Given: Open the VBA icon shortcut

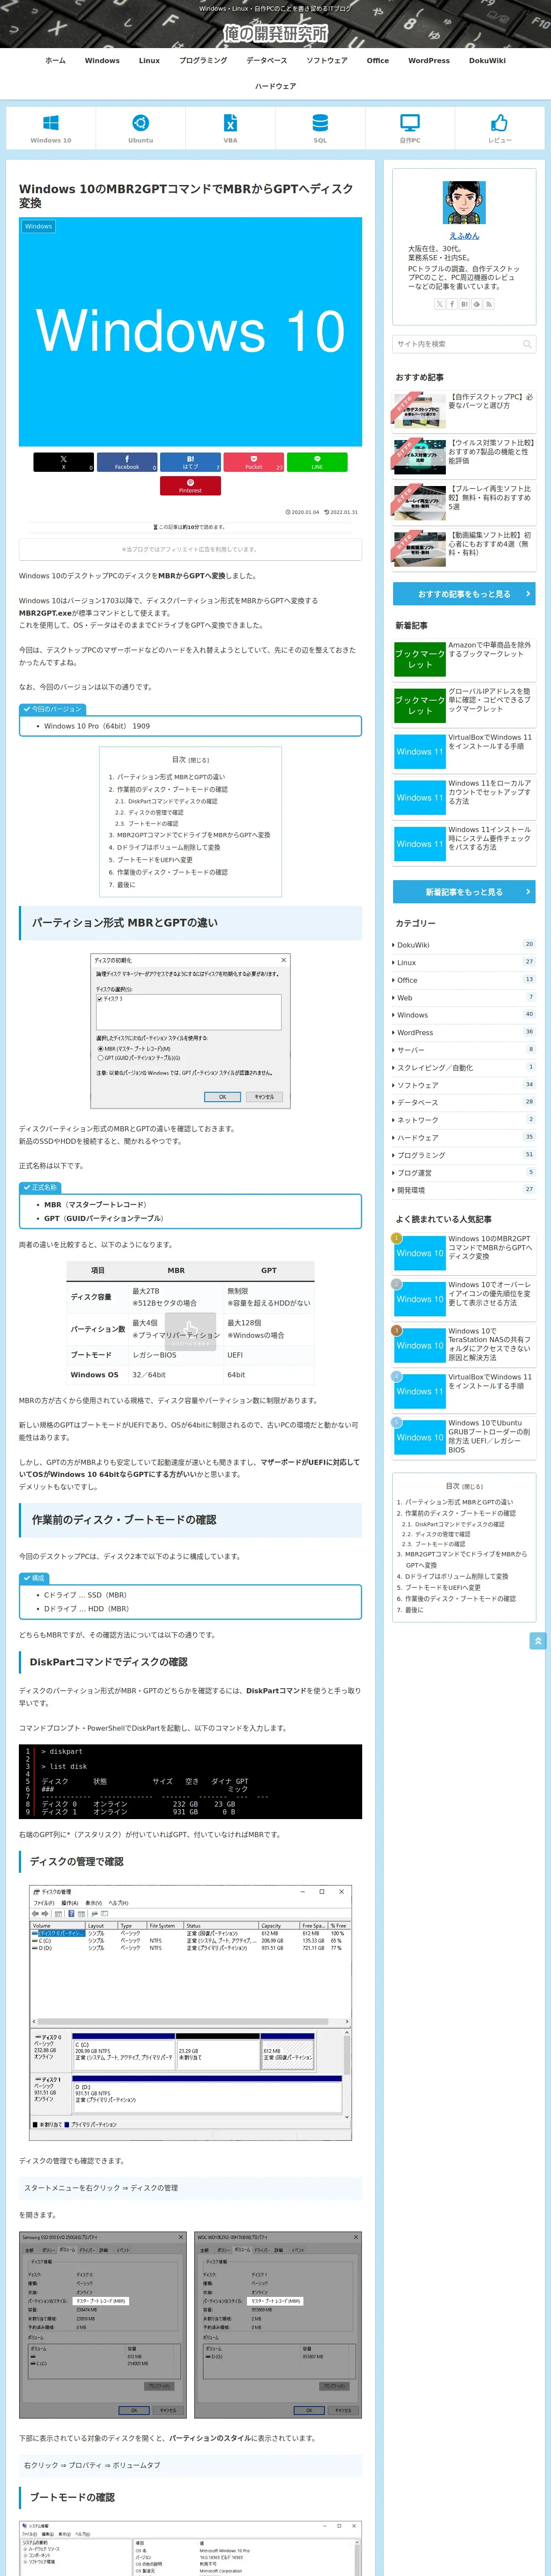Looking at the screenshot, I should pos(230,128).
